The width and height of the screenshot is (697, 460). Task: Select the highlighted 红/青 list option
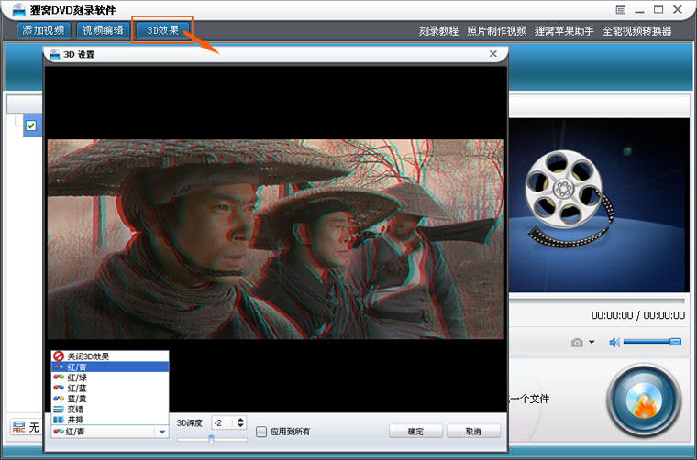click(x=110, y=367)
